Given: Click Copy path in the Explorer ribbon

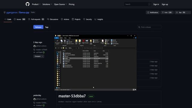Looking at the screenshot, I should tap(69, 42).
